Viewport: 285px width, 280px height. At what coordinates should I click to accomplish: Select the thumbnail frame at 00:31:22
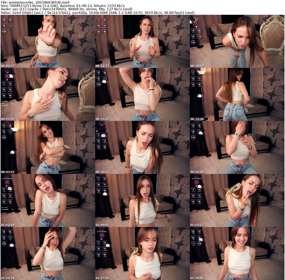point(142,94)
